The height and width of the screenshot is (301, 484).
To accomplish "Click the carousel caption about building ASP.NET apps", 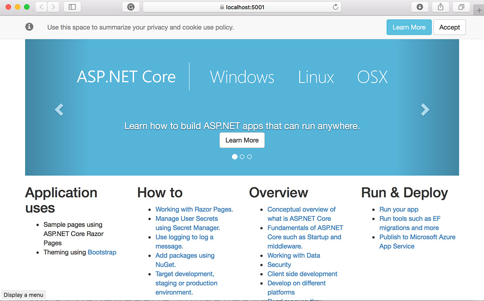I will click(x=242, y=126).
